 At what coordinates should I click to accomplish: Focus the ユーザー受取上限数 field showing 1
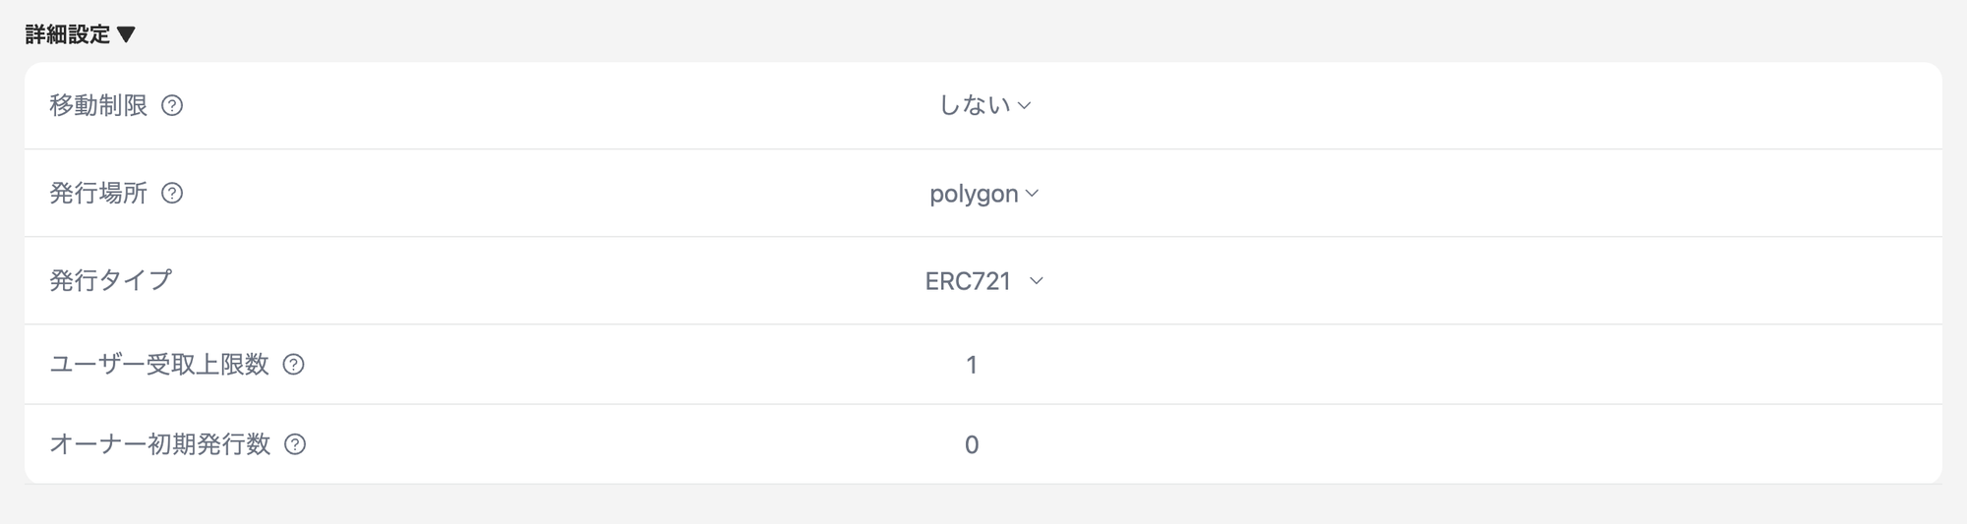click(x=972, y=365)
